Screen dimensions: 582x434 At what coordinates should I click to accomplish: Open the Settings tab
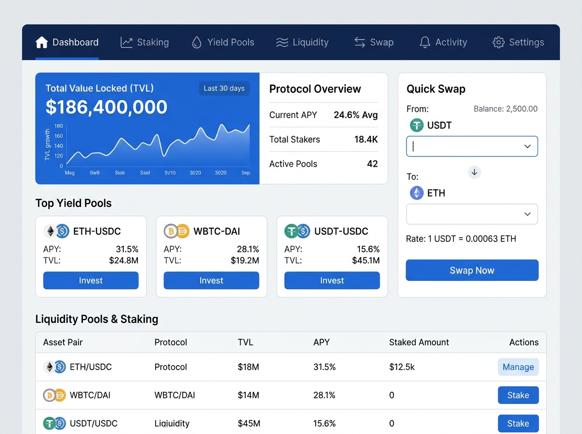click(518, 42)
